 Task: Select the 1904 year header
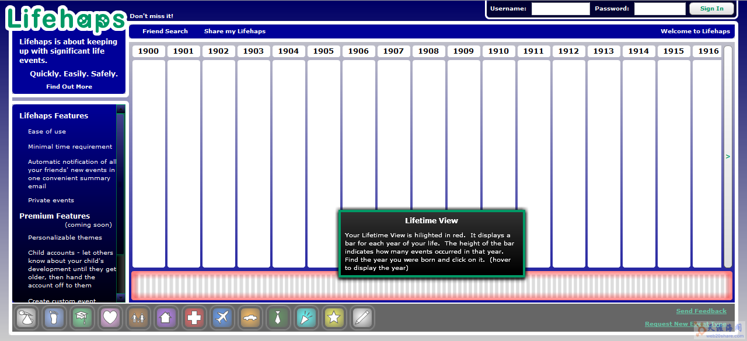[288, 51]
